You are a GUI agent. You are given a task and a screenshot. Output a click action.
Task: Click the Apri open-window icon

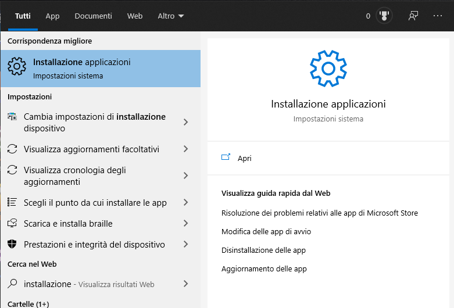click(226, 157)
